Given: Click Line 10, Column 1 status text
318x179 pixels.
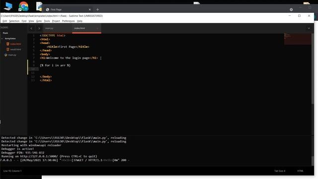Looking at the screenshot, I should (12, 171).
